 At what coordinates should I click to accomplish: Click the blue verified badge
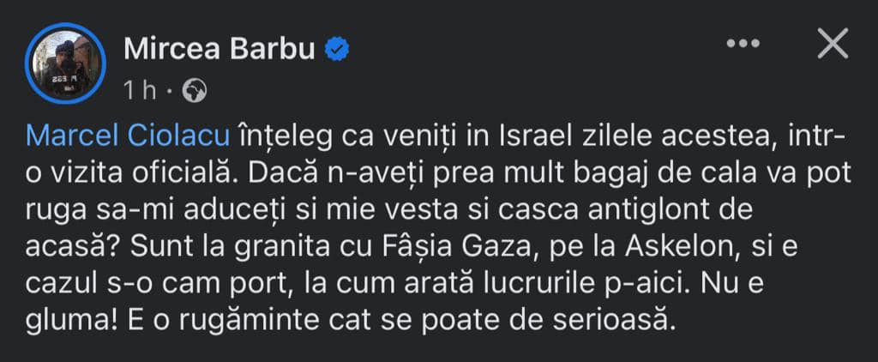(x=337, y=50)
